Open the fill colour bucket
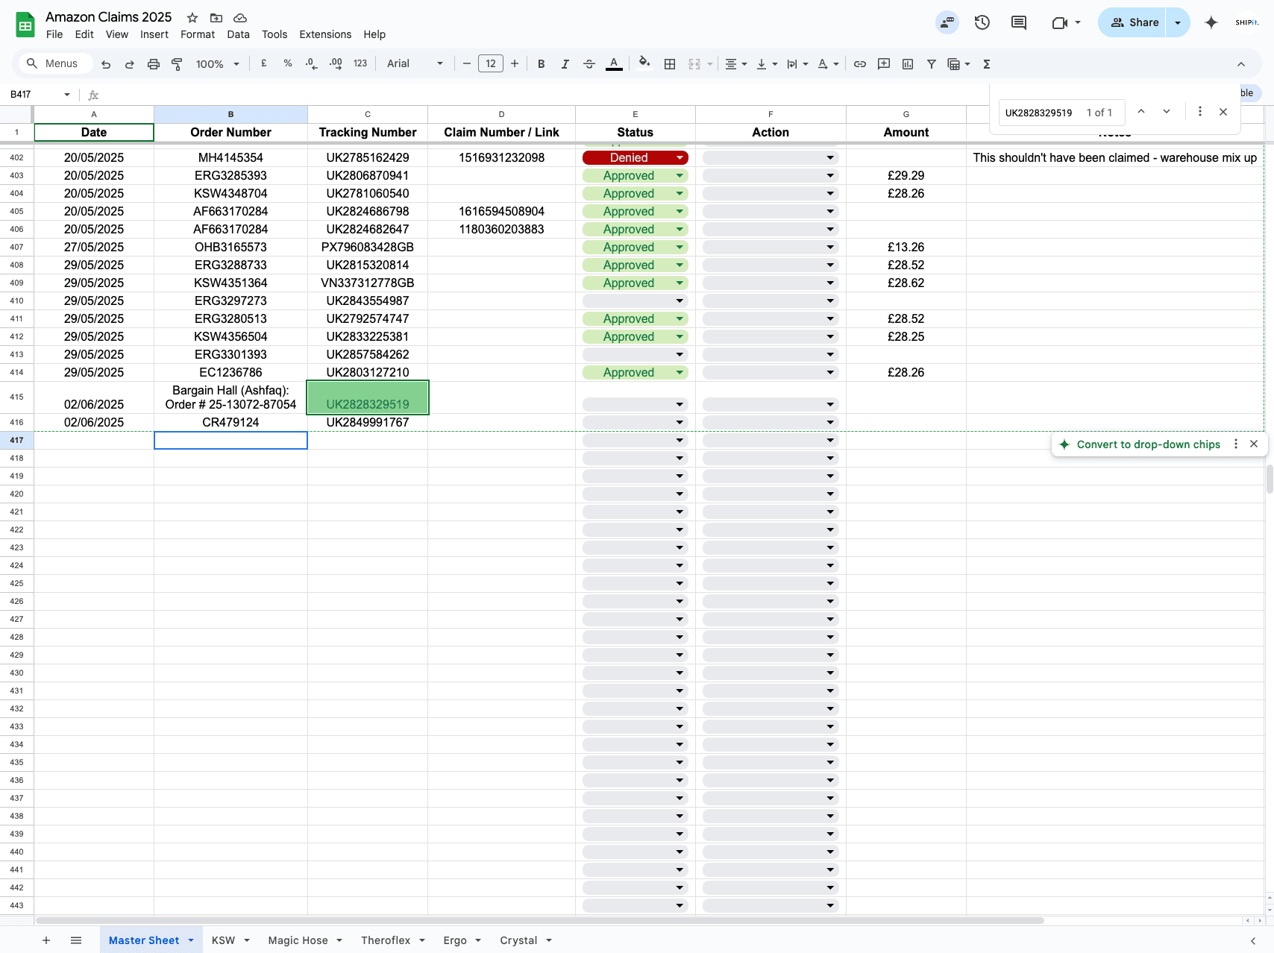 [644, 63]
